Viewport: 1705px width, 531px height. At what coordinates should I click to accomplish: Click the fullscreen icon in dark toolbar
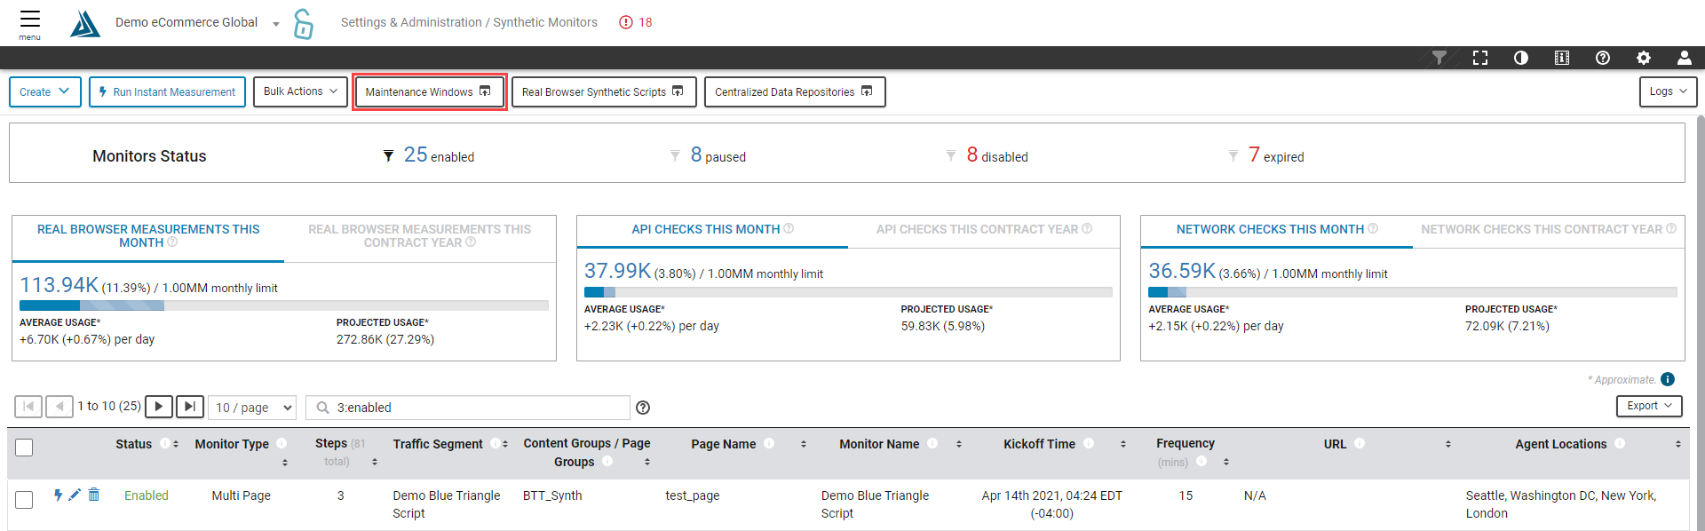tap(1479, 58)
